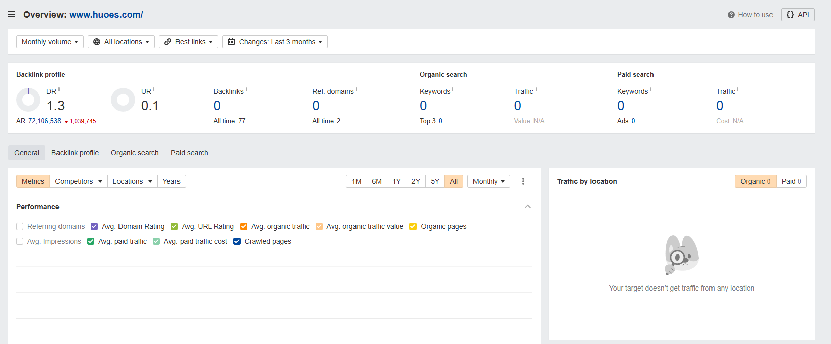Click the Organic Keywords info icon
This screenshot has height=344, width=831.
[x=453, y=89]
